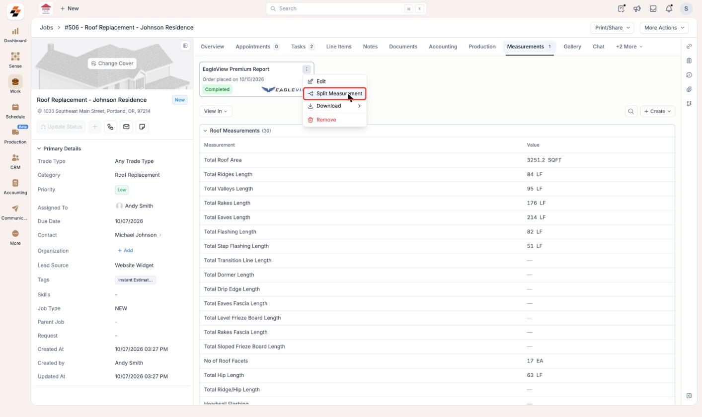Image resolution: width=702 pixels, height=417 pixels.
Task: Choose Split Measurement menu option
Action: (334, 94)
